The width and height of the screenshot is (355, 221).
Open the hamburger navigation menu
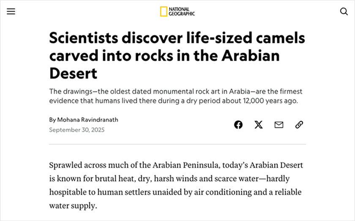click(x=11, y=11)
